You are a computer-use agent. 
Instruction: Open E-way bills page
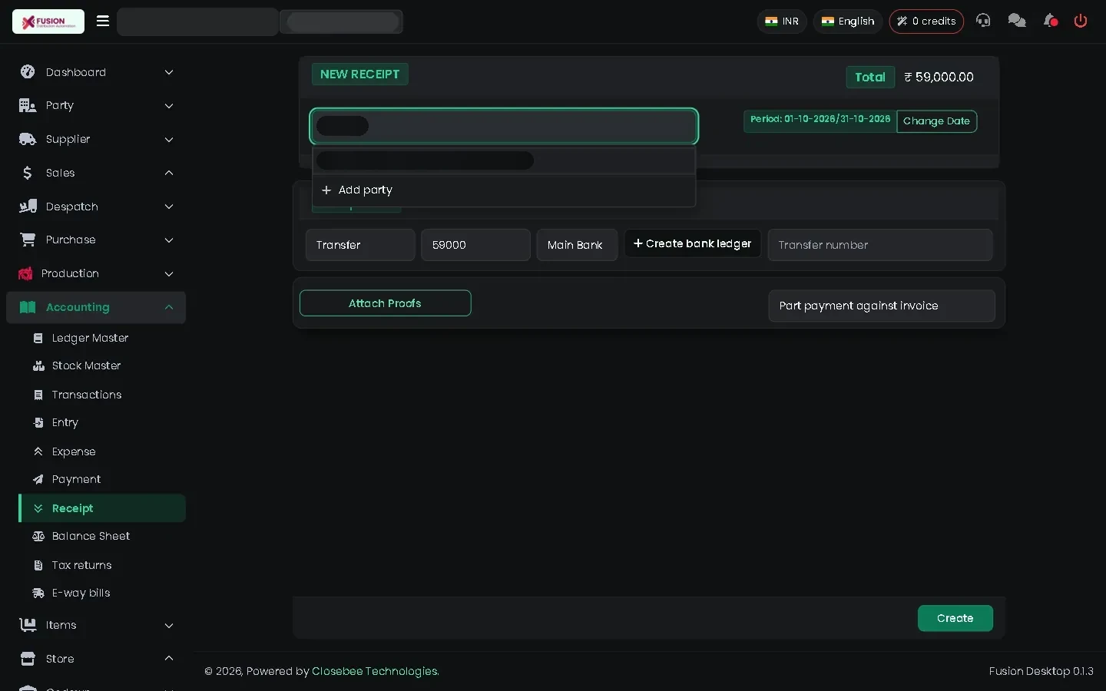pos(81,593)
